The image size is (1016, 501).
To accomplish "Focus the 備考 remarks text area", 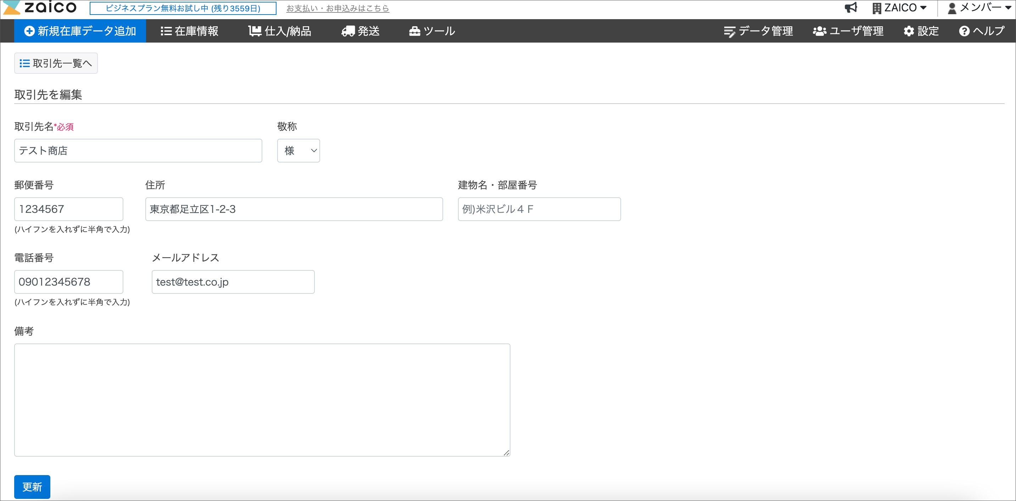I will coord(262,400).
